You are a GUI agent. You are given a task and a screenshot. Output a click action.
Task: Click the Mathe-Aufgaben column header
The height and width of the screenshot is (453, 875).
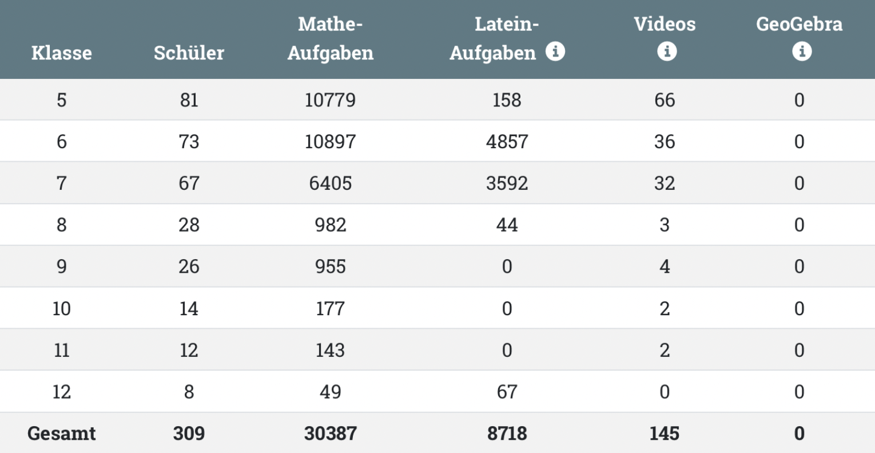[x=330, y=38]
